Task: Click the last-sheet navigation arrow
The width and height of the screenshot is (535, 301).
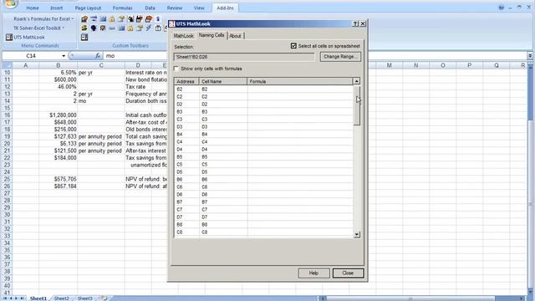Action: click(23, 298)
